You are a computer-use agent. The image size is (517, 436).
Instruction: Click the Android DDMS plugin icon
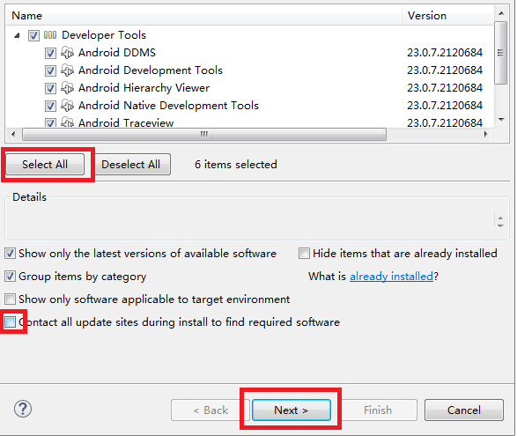tap(67, 53)
